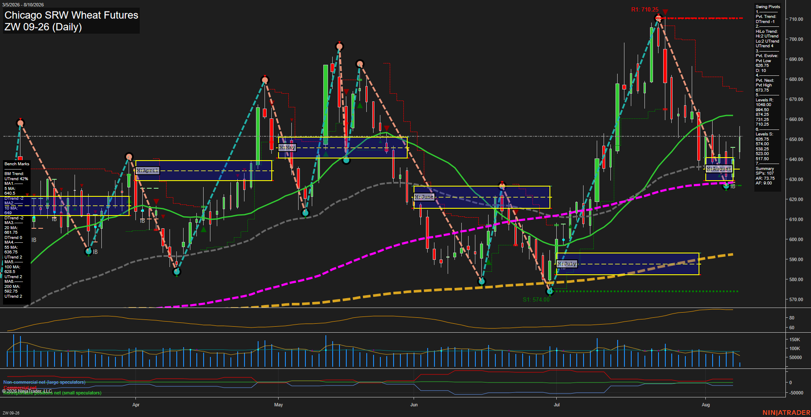Click the 994.50 resistance level

coord(762,110)
